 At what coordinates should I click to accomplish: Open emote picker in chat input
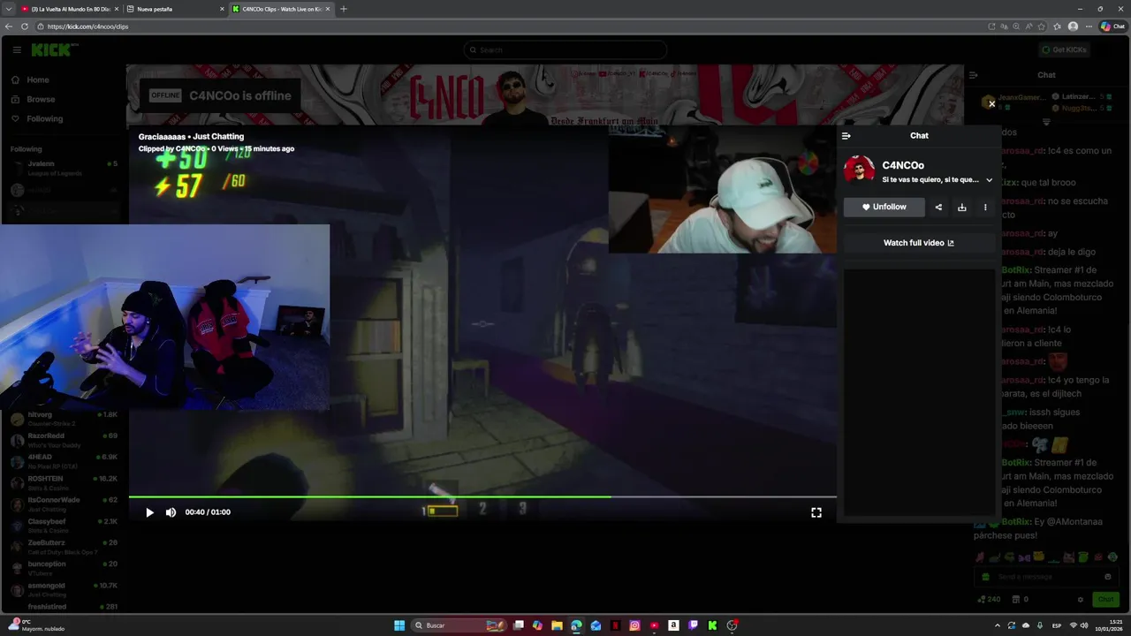[1107, 577]
